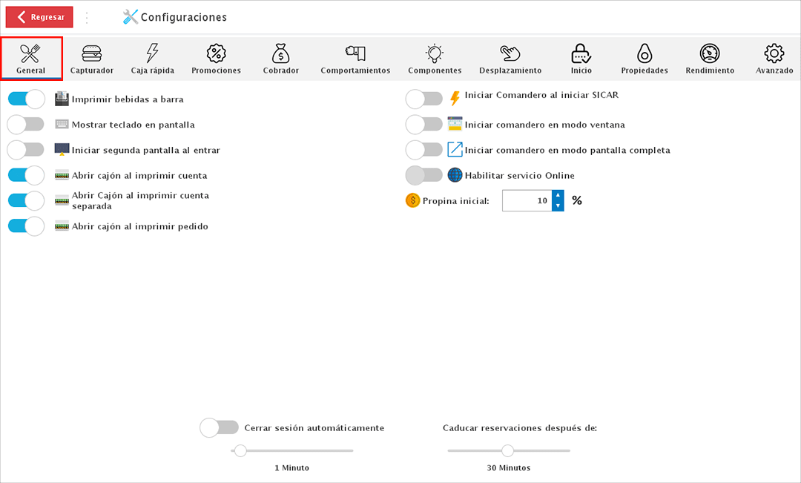Screen dimensions: 801x483
Task: Enable Mostrar teclado en pantalla
Action: 26,124
